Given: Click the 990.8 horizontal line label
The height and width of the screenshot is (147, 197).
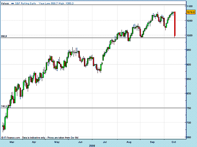Looking at the screenshot, I should 4,36.
